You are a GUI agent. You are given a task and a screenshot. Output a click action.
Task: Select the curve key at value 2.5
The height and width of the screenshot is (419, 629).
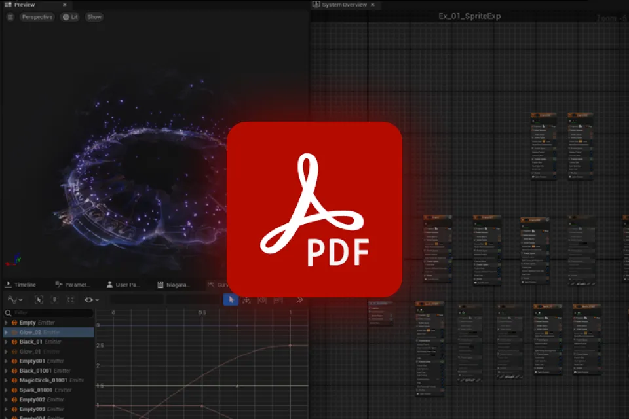pos(290,345)
